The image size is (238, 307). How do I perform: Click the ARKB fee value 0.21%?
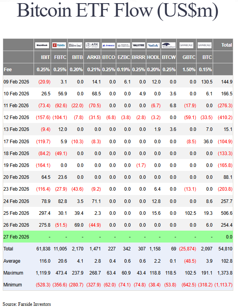click(x=94, y=70)
